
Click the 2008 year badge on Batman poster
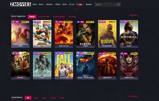(x=82, y=54)
